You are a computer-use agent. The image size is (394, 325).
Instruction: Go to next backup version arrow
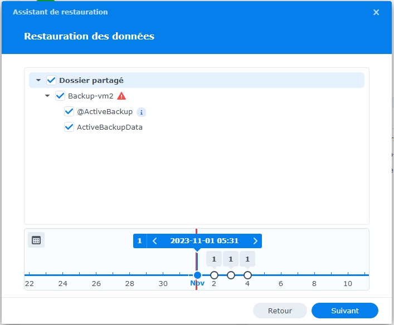click(255, 241)
